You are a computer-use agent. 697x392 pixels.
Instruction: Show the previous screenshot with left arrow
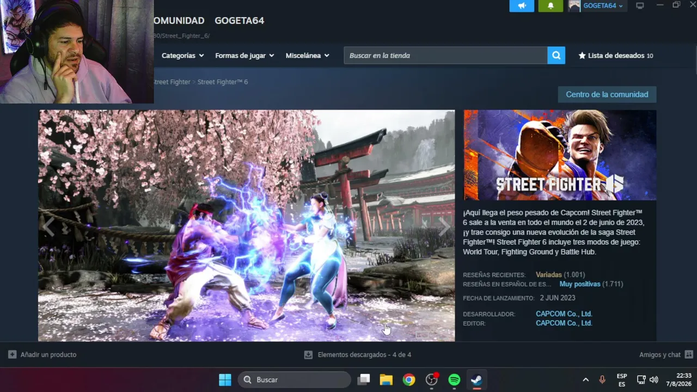[x=49, y=226]
